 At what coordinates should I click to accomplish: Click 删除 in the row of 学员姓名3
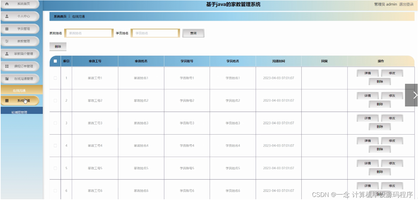tap(380, 127)
